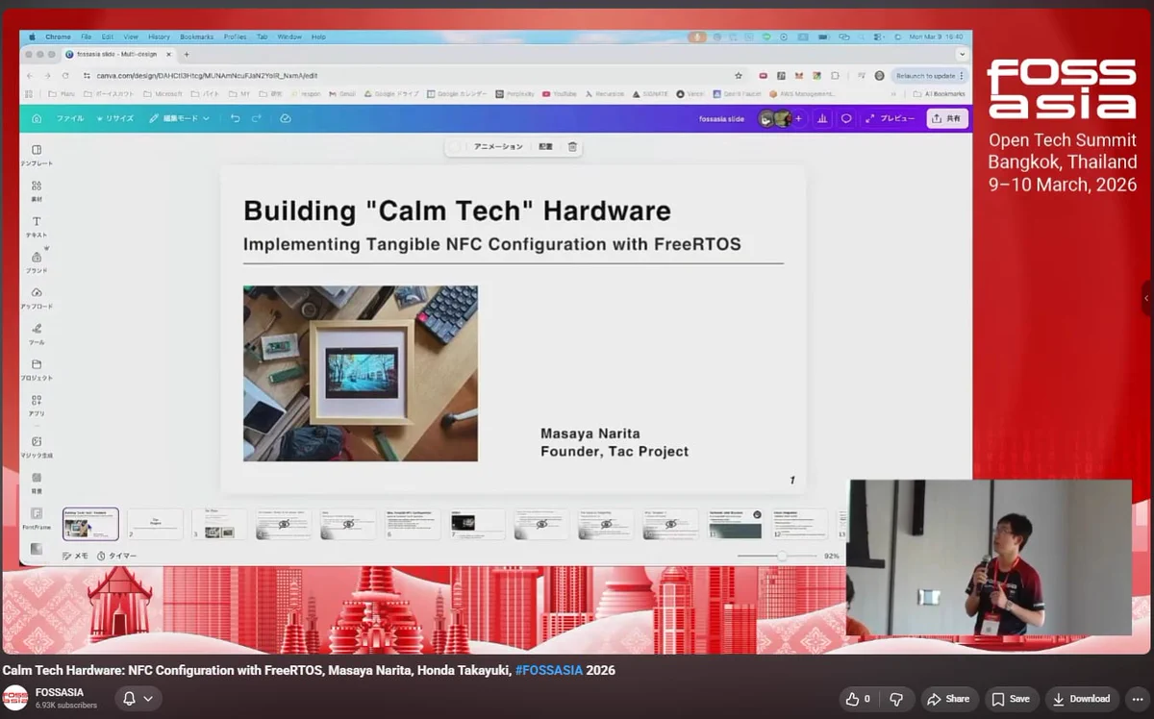The width and height of the screenshot is (1154, 719).
Task: Select slide thumbnail 3 in the filmstrip
Action: [x=219, y=524]
